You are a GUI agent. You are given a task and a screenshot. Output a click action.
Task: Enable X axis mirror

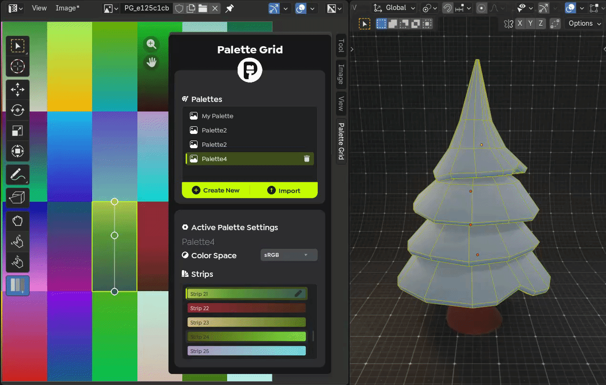519,23
